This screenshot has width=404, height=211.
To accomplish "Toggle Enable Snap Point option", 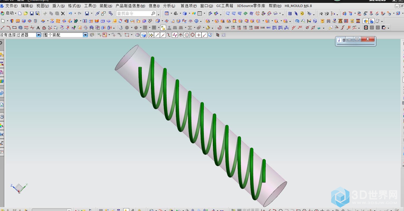I will tap(151, 35).
